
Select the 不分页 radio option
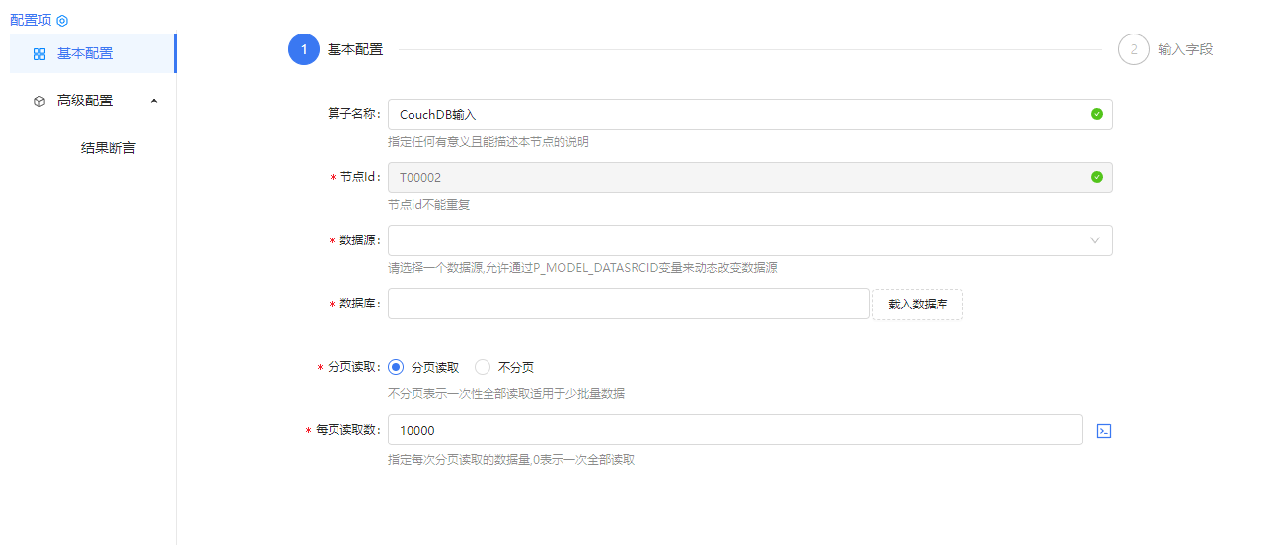[483, 367]
